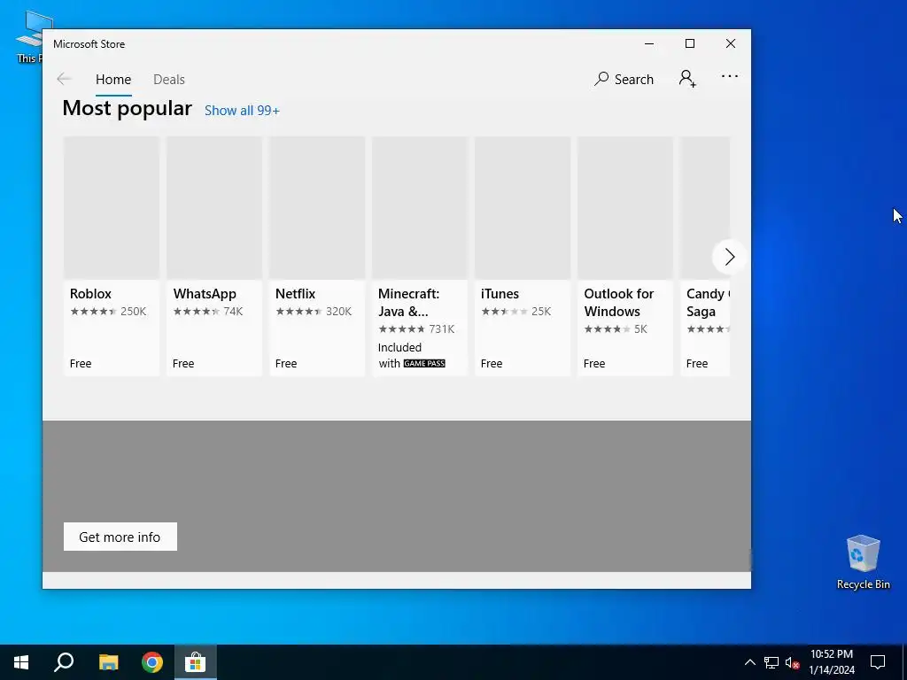Click WhatsApp star rating 74K
This screenshot has height=680, width=907.
tap(207, 312)
